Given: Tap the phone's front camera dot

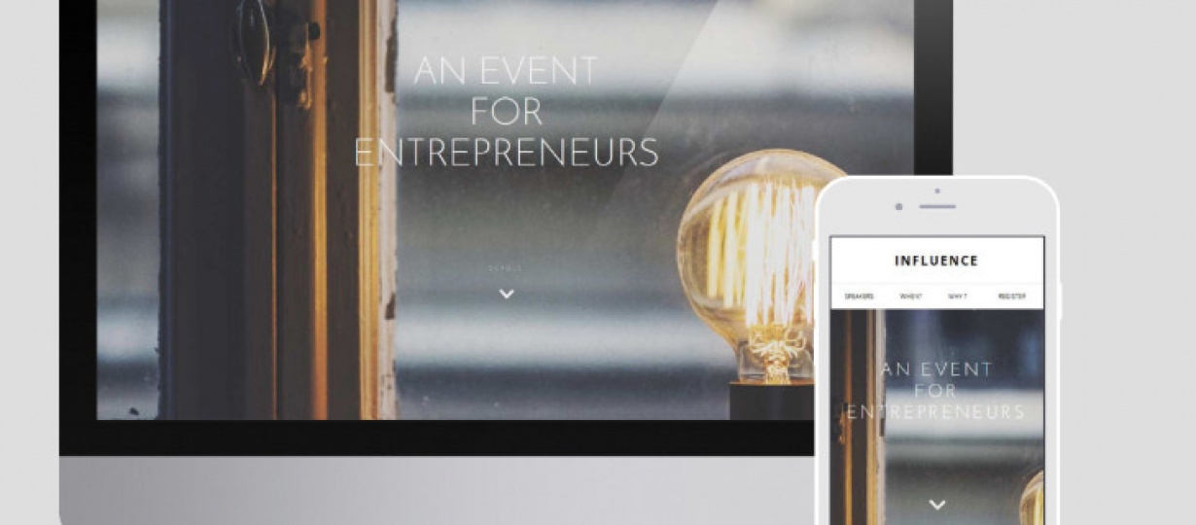Looking at the screenshot, I should point(898,206).
